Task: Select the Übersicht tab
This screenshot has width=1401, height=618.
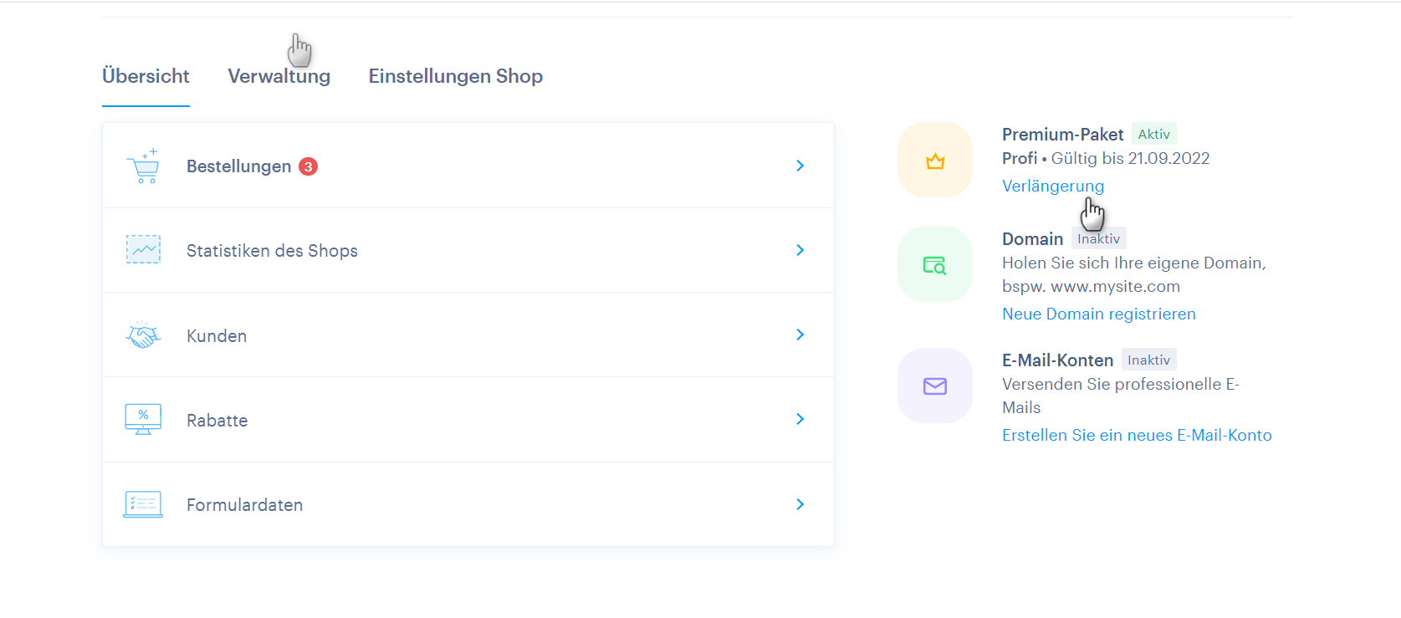Action: [x=146, y=76]
